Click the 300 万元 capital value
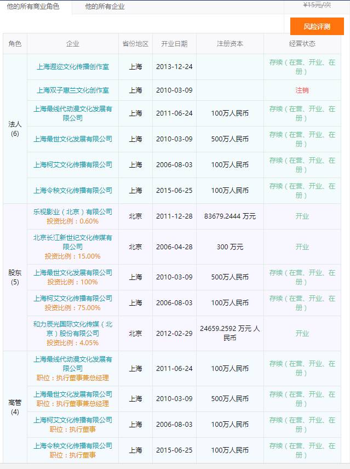The image size is (350, 469). [230, 247]
